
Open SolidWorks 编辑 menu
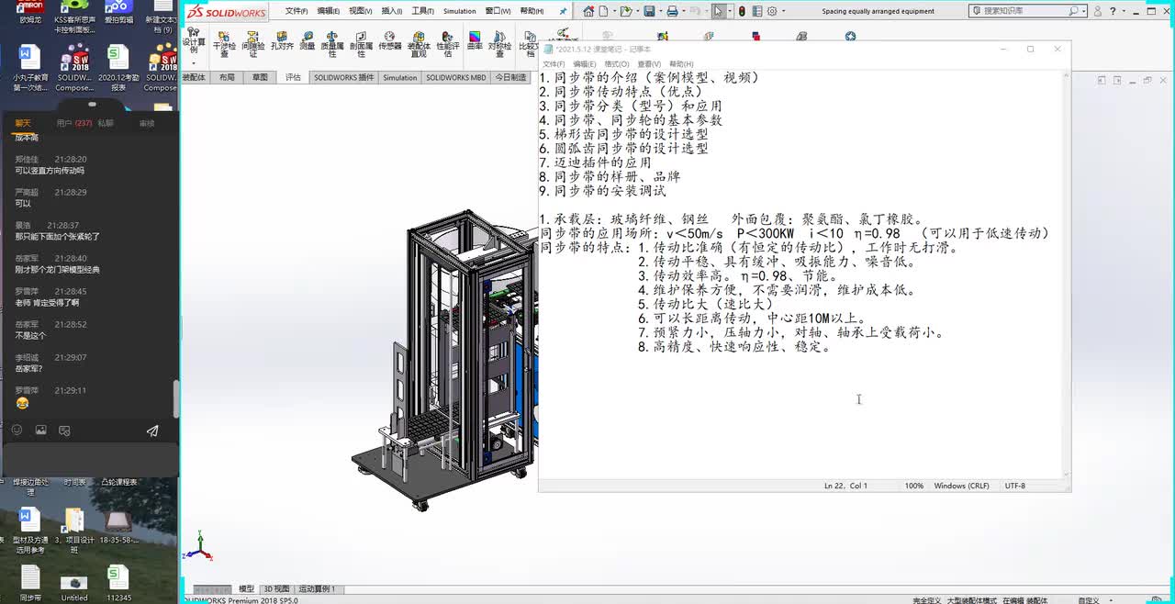tap(329, 11)
